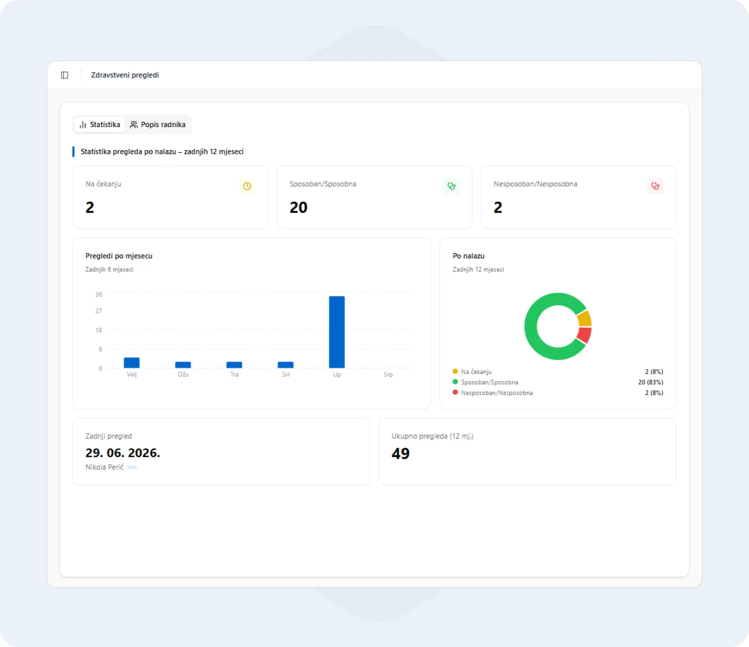
Task: Click the green stethoscope icon in Sposoban card
Action: [451, 186]
